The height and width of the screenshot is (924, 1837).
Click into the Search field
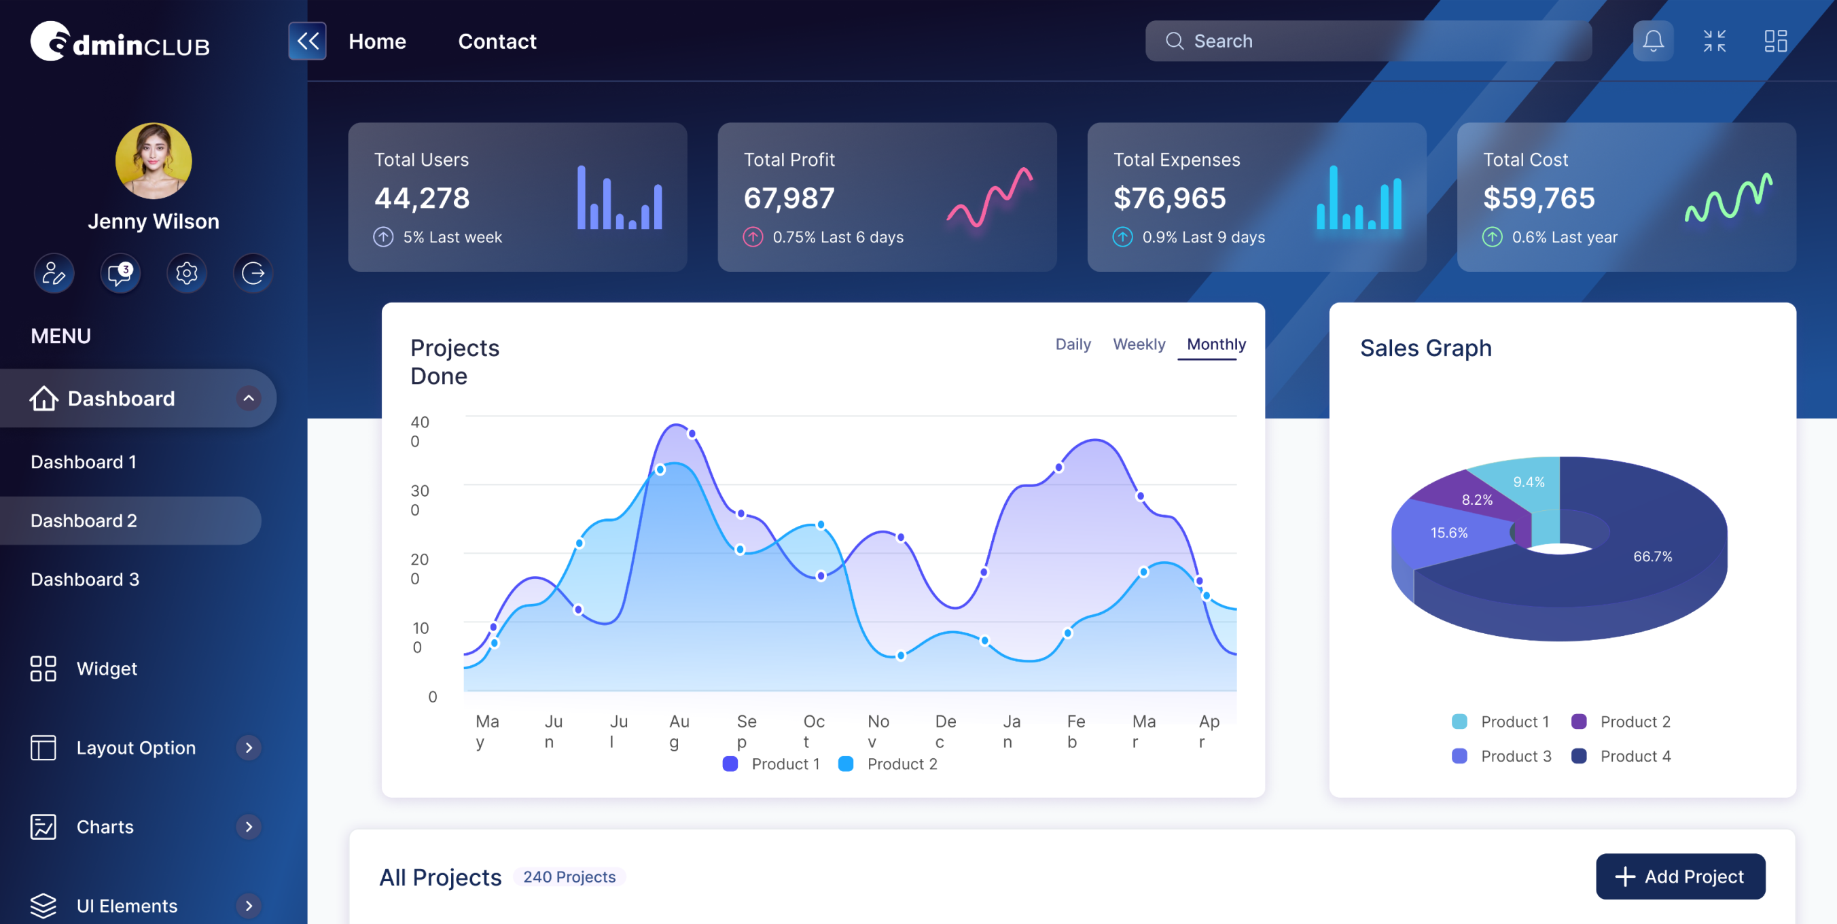coord(1368,41)
